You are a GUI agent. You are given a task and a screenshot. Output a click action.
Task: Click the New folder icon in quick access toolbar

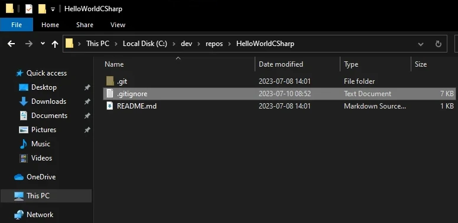pyautogui.click(x=43, y=9)
